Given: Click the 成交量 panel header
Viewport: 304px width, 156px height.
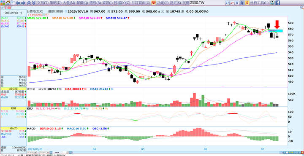Looking at the screenshot, I should coord(13,89).
